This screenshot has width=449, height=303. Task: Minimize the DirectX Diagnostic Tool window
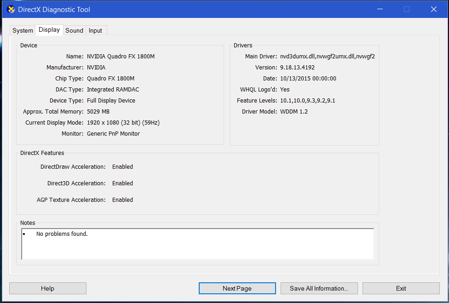click(x=380, y=9)
